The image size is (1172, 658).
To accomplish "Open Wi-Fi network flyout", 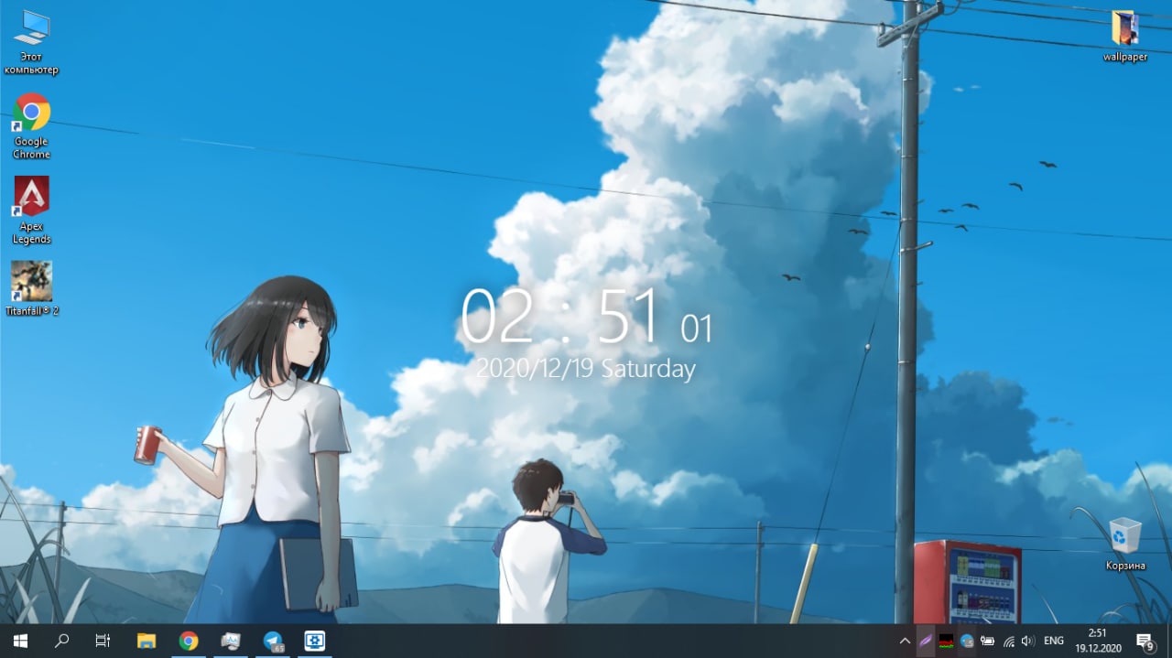I will 1008,641.
